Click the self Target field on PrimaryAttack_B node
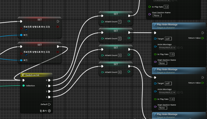The image size is (207, 119). (168, 39)
